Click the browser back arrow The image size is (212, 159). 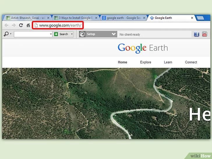click(x=6, y=25)
